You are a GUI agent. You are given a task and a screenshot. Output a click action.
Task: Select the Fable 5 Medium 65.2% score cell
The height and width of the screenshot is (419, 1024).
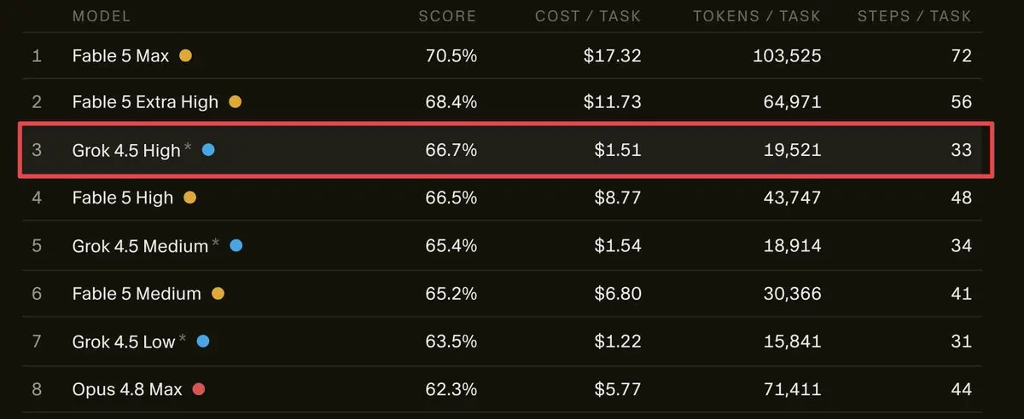[451, 294]
